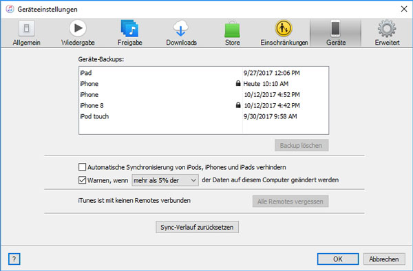
Task: Open help with the question mark button
Action: (14, 259)
